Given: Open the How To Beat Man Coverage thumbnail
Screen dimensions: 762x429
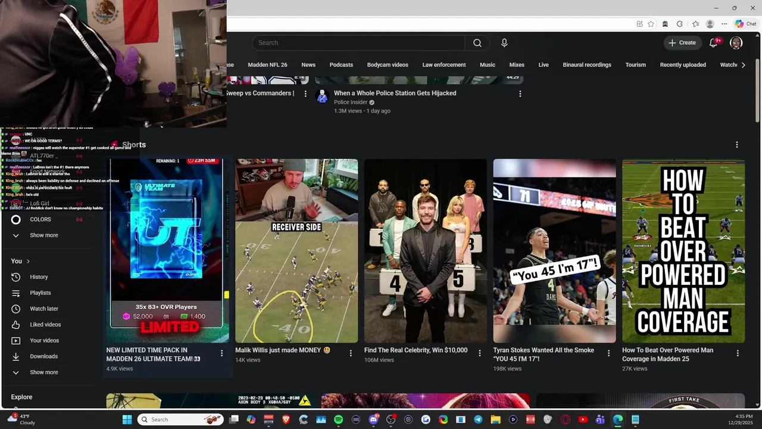Looking at the screenshot, I should (x=683, y=251).
